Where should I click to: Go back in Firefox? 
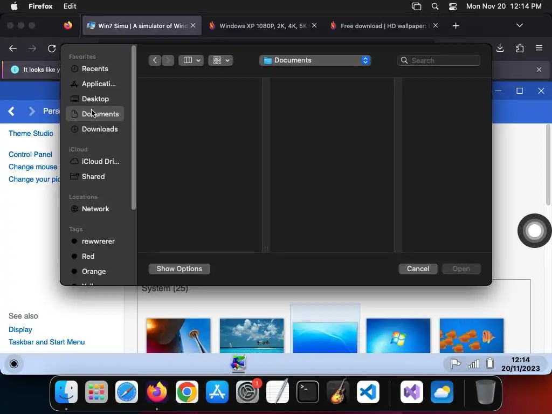13,48
